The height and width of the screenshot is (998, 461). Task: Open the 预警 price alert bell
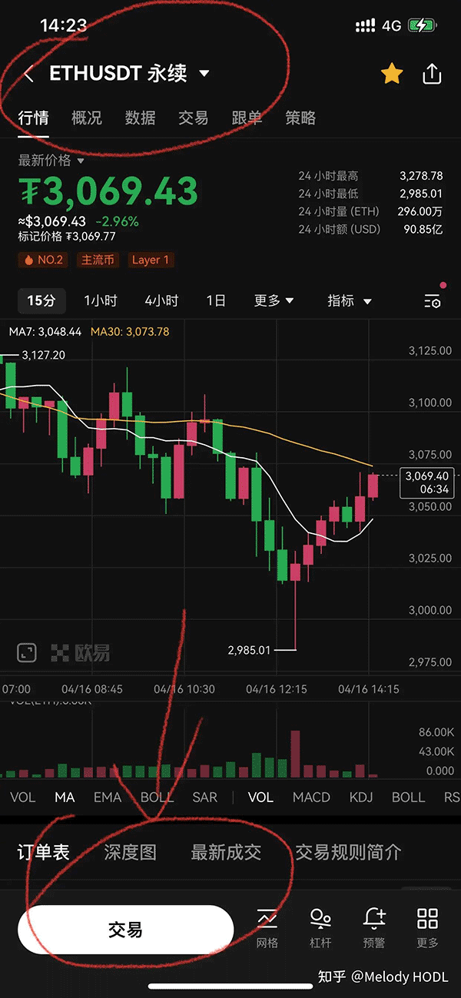click(x=374, y=927)
